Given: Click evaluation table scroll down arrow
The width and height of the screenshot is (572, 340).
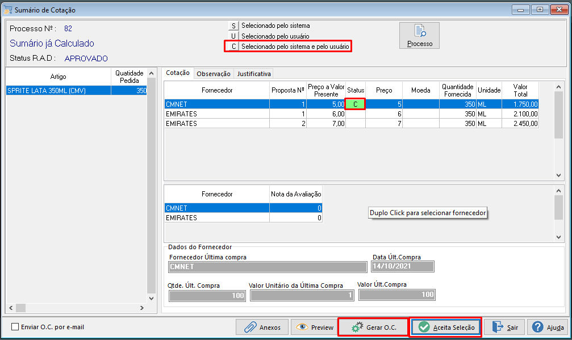Looking at the screenshot, I should 558,237.
